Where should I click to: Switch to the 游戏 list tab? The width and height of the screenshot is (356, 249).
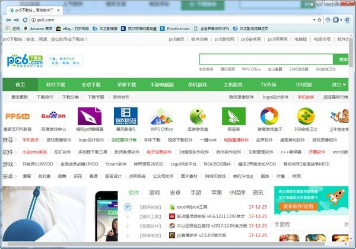coord(155,193)
